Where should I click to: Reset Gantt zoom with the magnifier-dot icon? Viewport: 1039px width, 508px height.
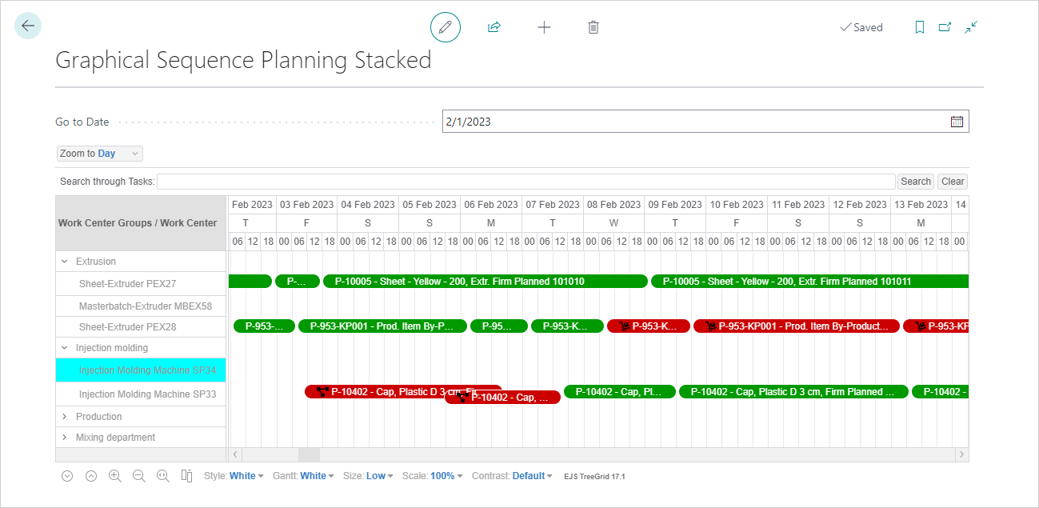tap(162, 475)
